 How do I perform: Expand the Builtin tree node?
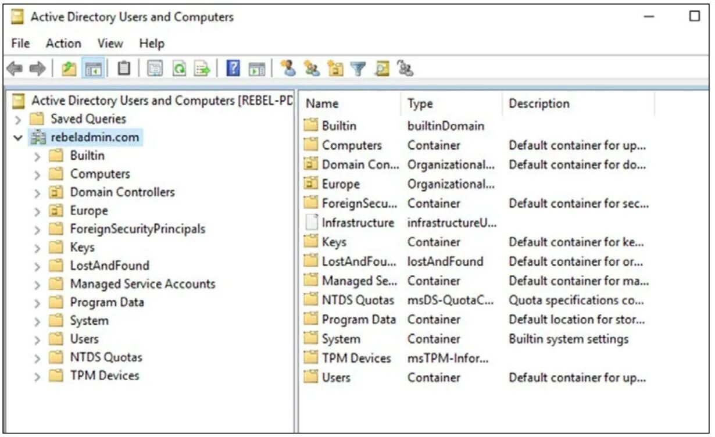pos(37,156)
